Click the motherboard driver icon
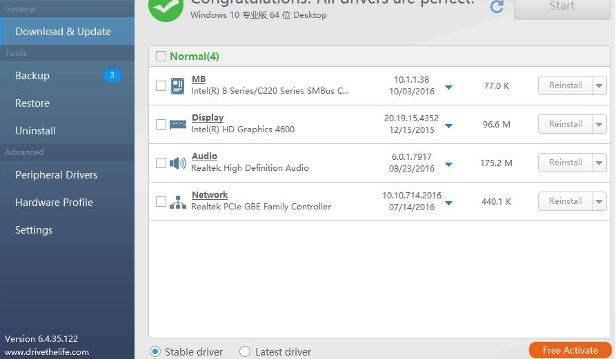 177,85
